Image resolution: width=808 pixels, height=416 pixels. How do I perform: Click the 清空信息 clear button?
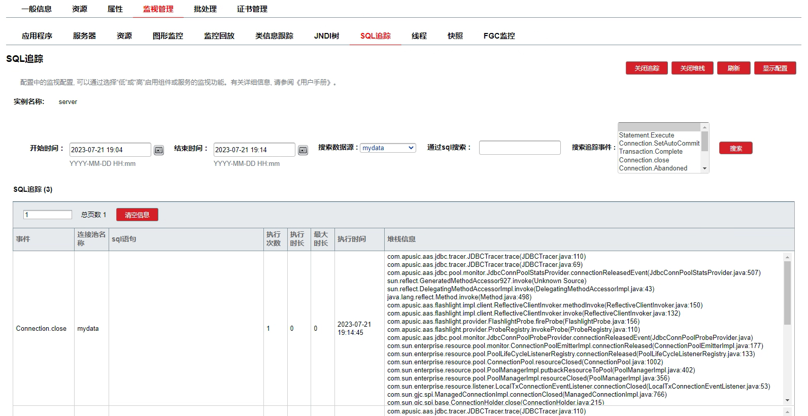(137, 215)
